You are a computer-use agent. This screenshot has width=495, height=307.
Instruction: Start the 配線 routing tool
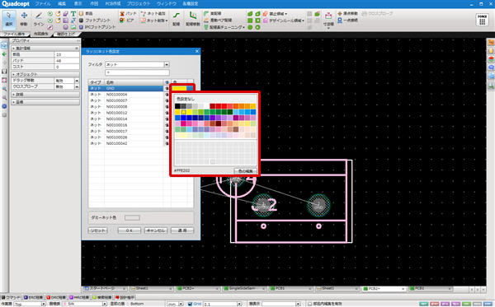pos(177,19)
